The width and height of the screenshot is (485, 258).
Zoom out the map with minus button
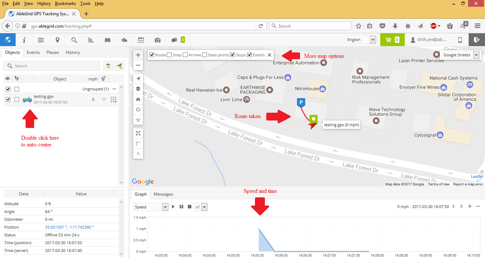(138, 65)
